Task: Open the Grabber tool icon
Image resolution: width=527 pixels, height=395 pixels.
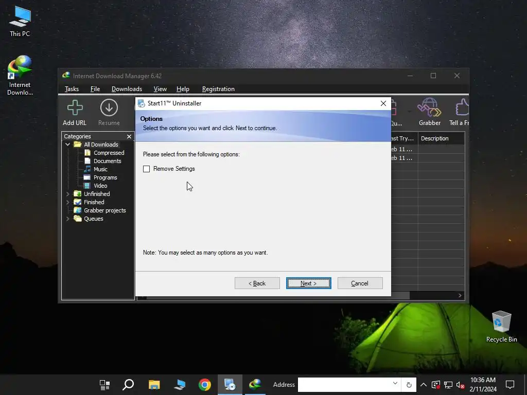Action: [430, 113]
